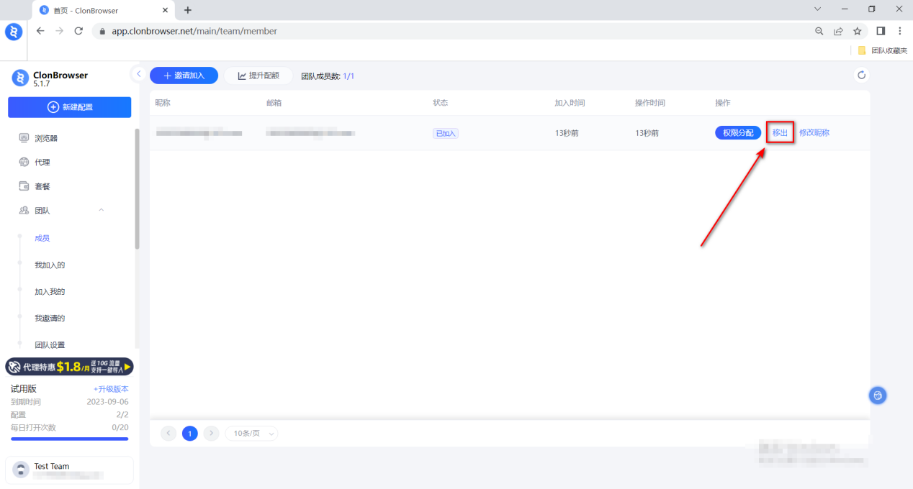Select 团队设置 in team submenu

coord(50,345)
